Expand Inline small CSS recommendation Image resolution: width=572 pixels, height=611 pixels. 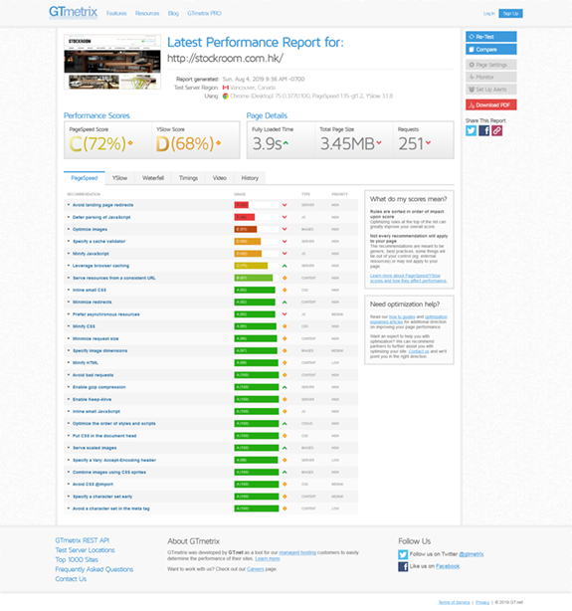[90, 290]
